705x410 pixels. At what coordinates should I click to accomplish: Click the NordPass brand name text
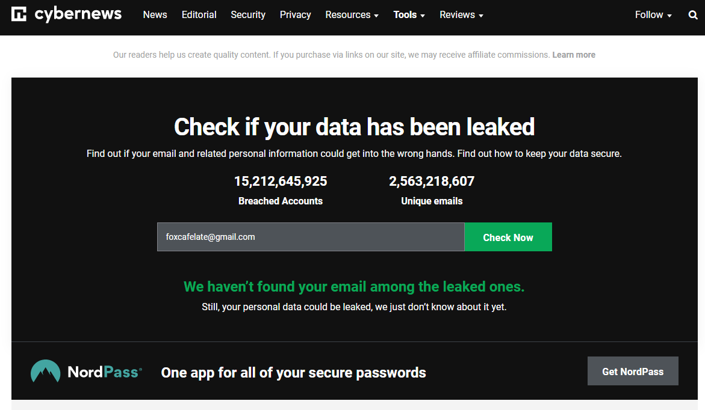pos(105,372)
